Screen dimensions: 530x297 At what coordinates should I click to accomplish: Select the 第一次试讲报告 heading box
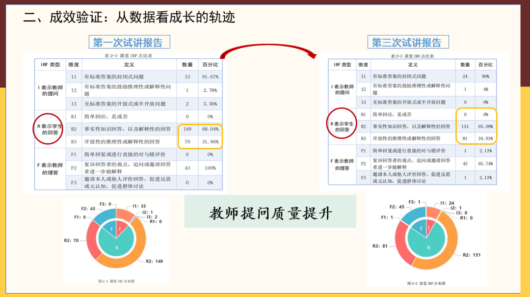pyautogui.click(x=129, y=42)
